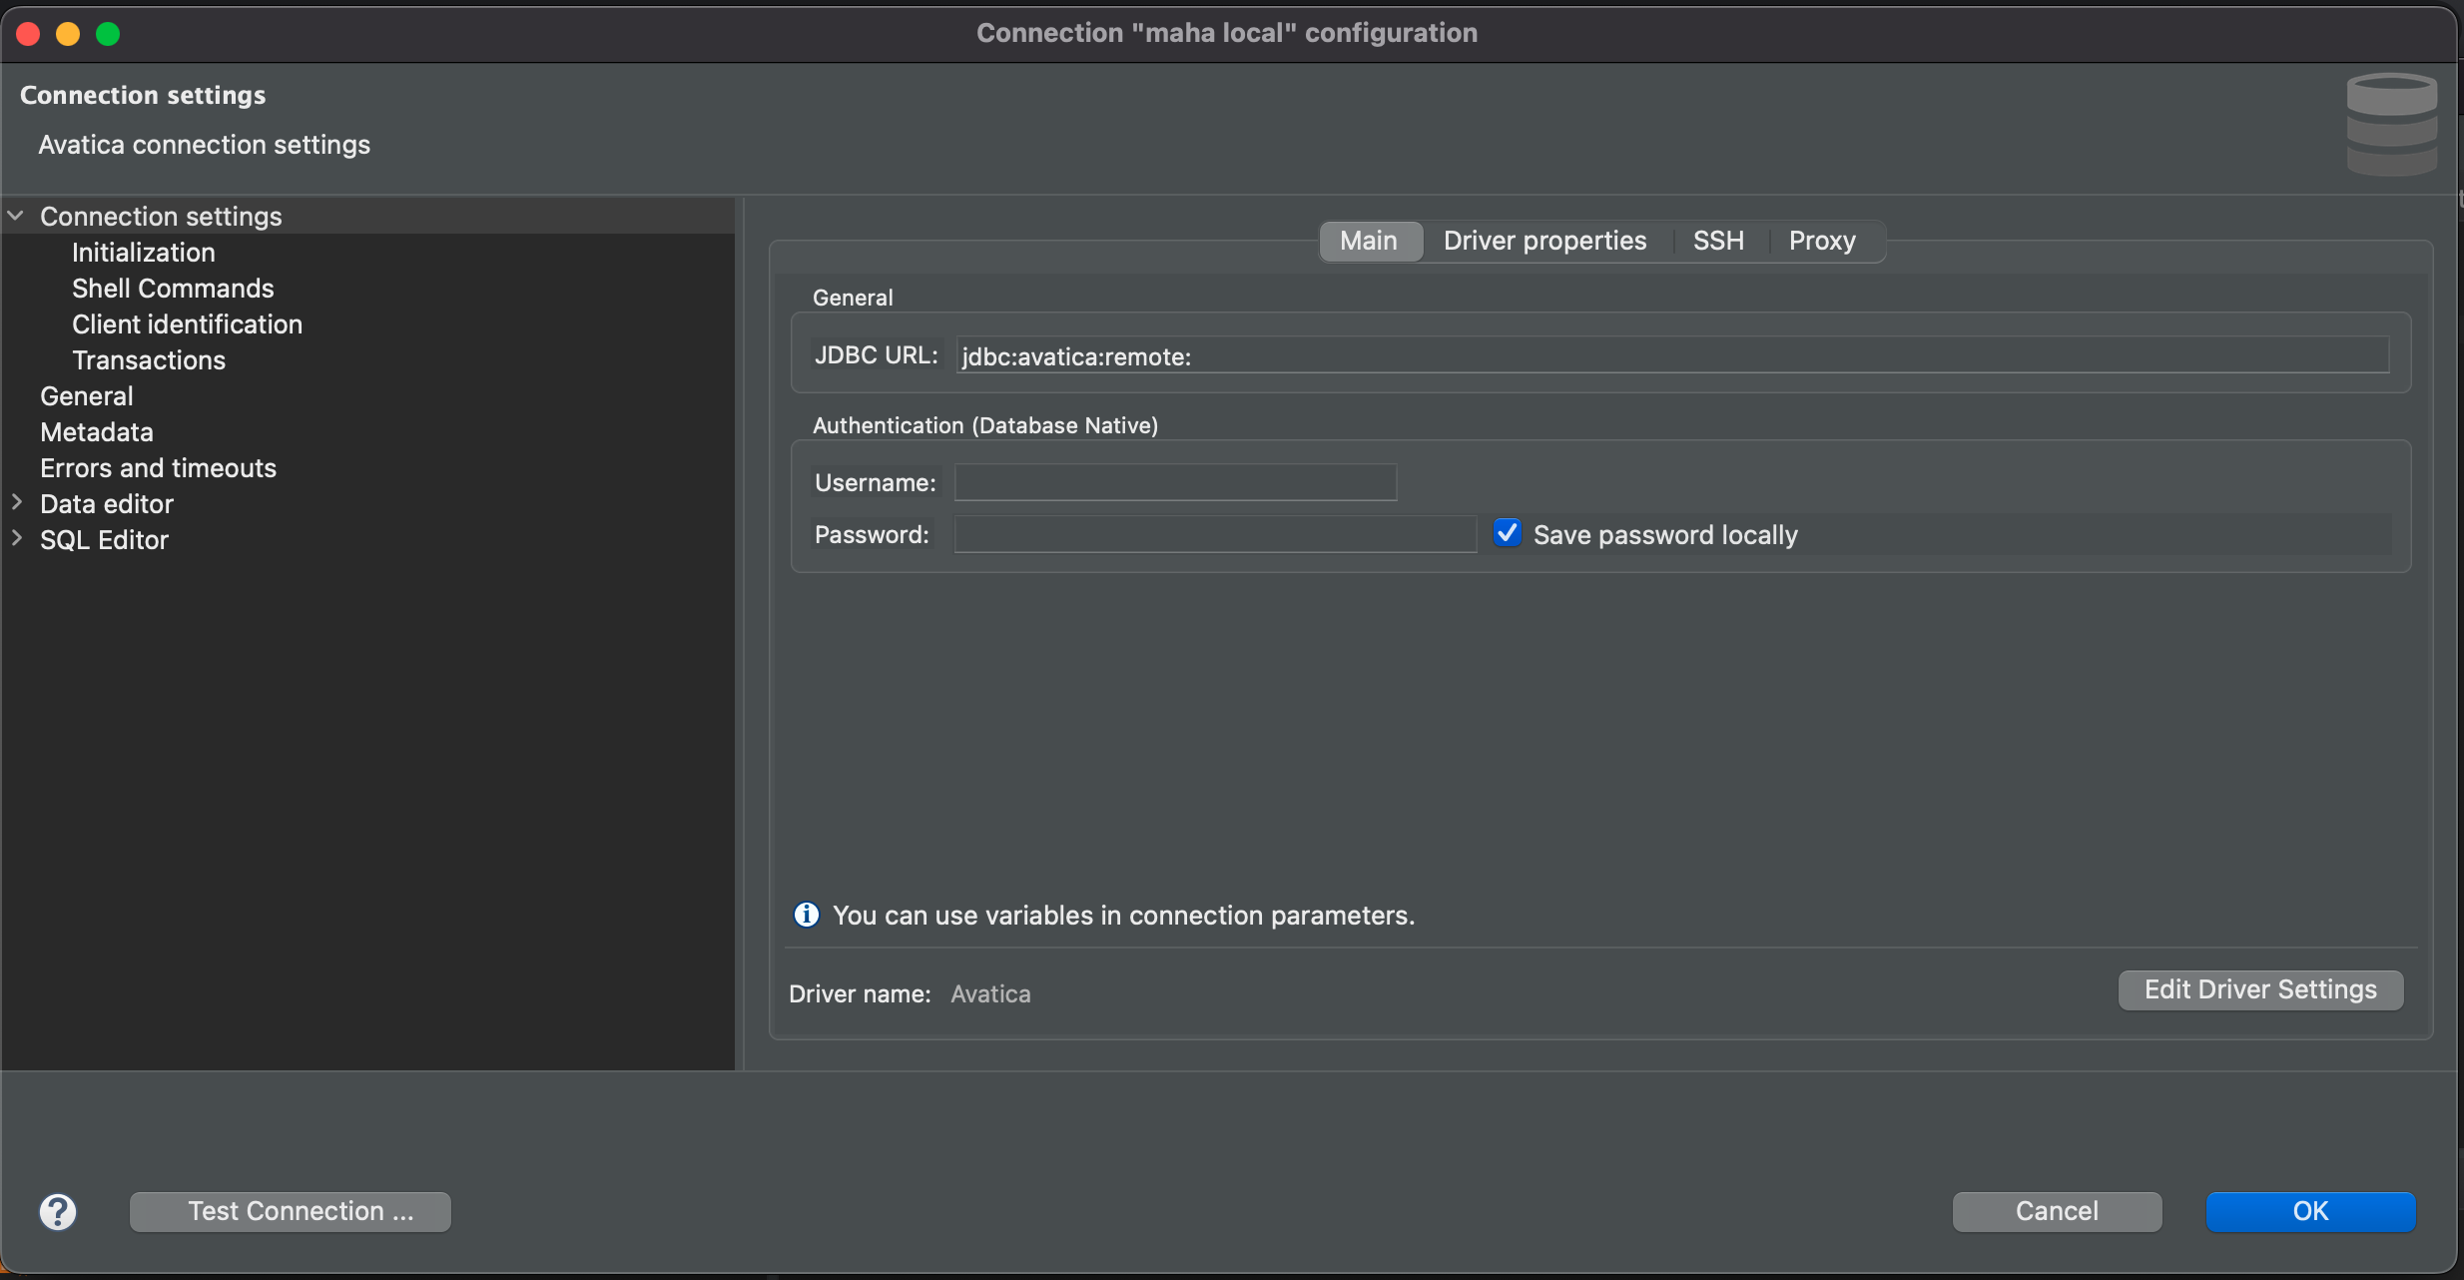Select the Data editor tree item label
This screenshot has width=2464, height=1280.
(107, 504)
